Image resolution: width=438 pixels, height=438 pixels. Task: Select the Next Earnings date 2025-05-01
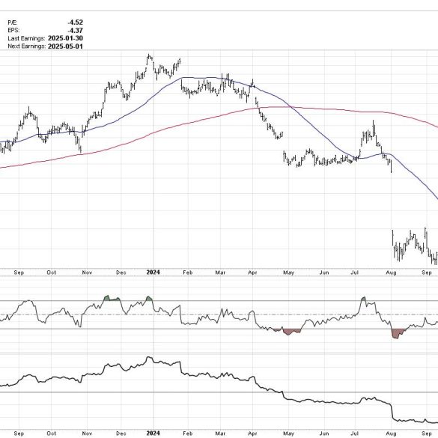click(65, 46)
